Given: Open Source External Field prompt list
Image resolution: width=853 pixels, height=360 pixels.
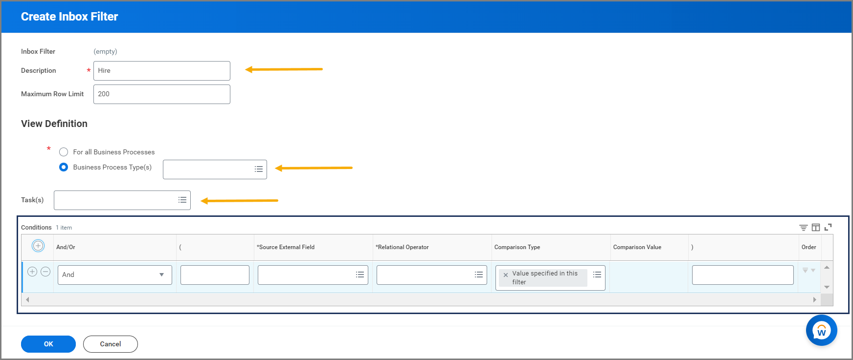Looking at the screenshot, I should [360, 275].
